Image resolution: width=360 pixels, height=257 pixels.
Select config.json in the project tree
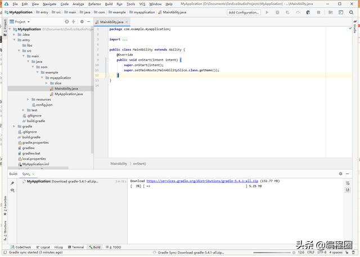(44, 105)
